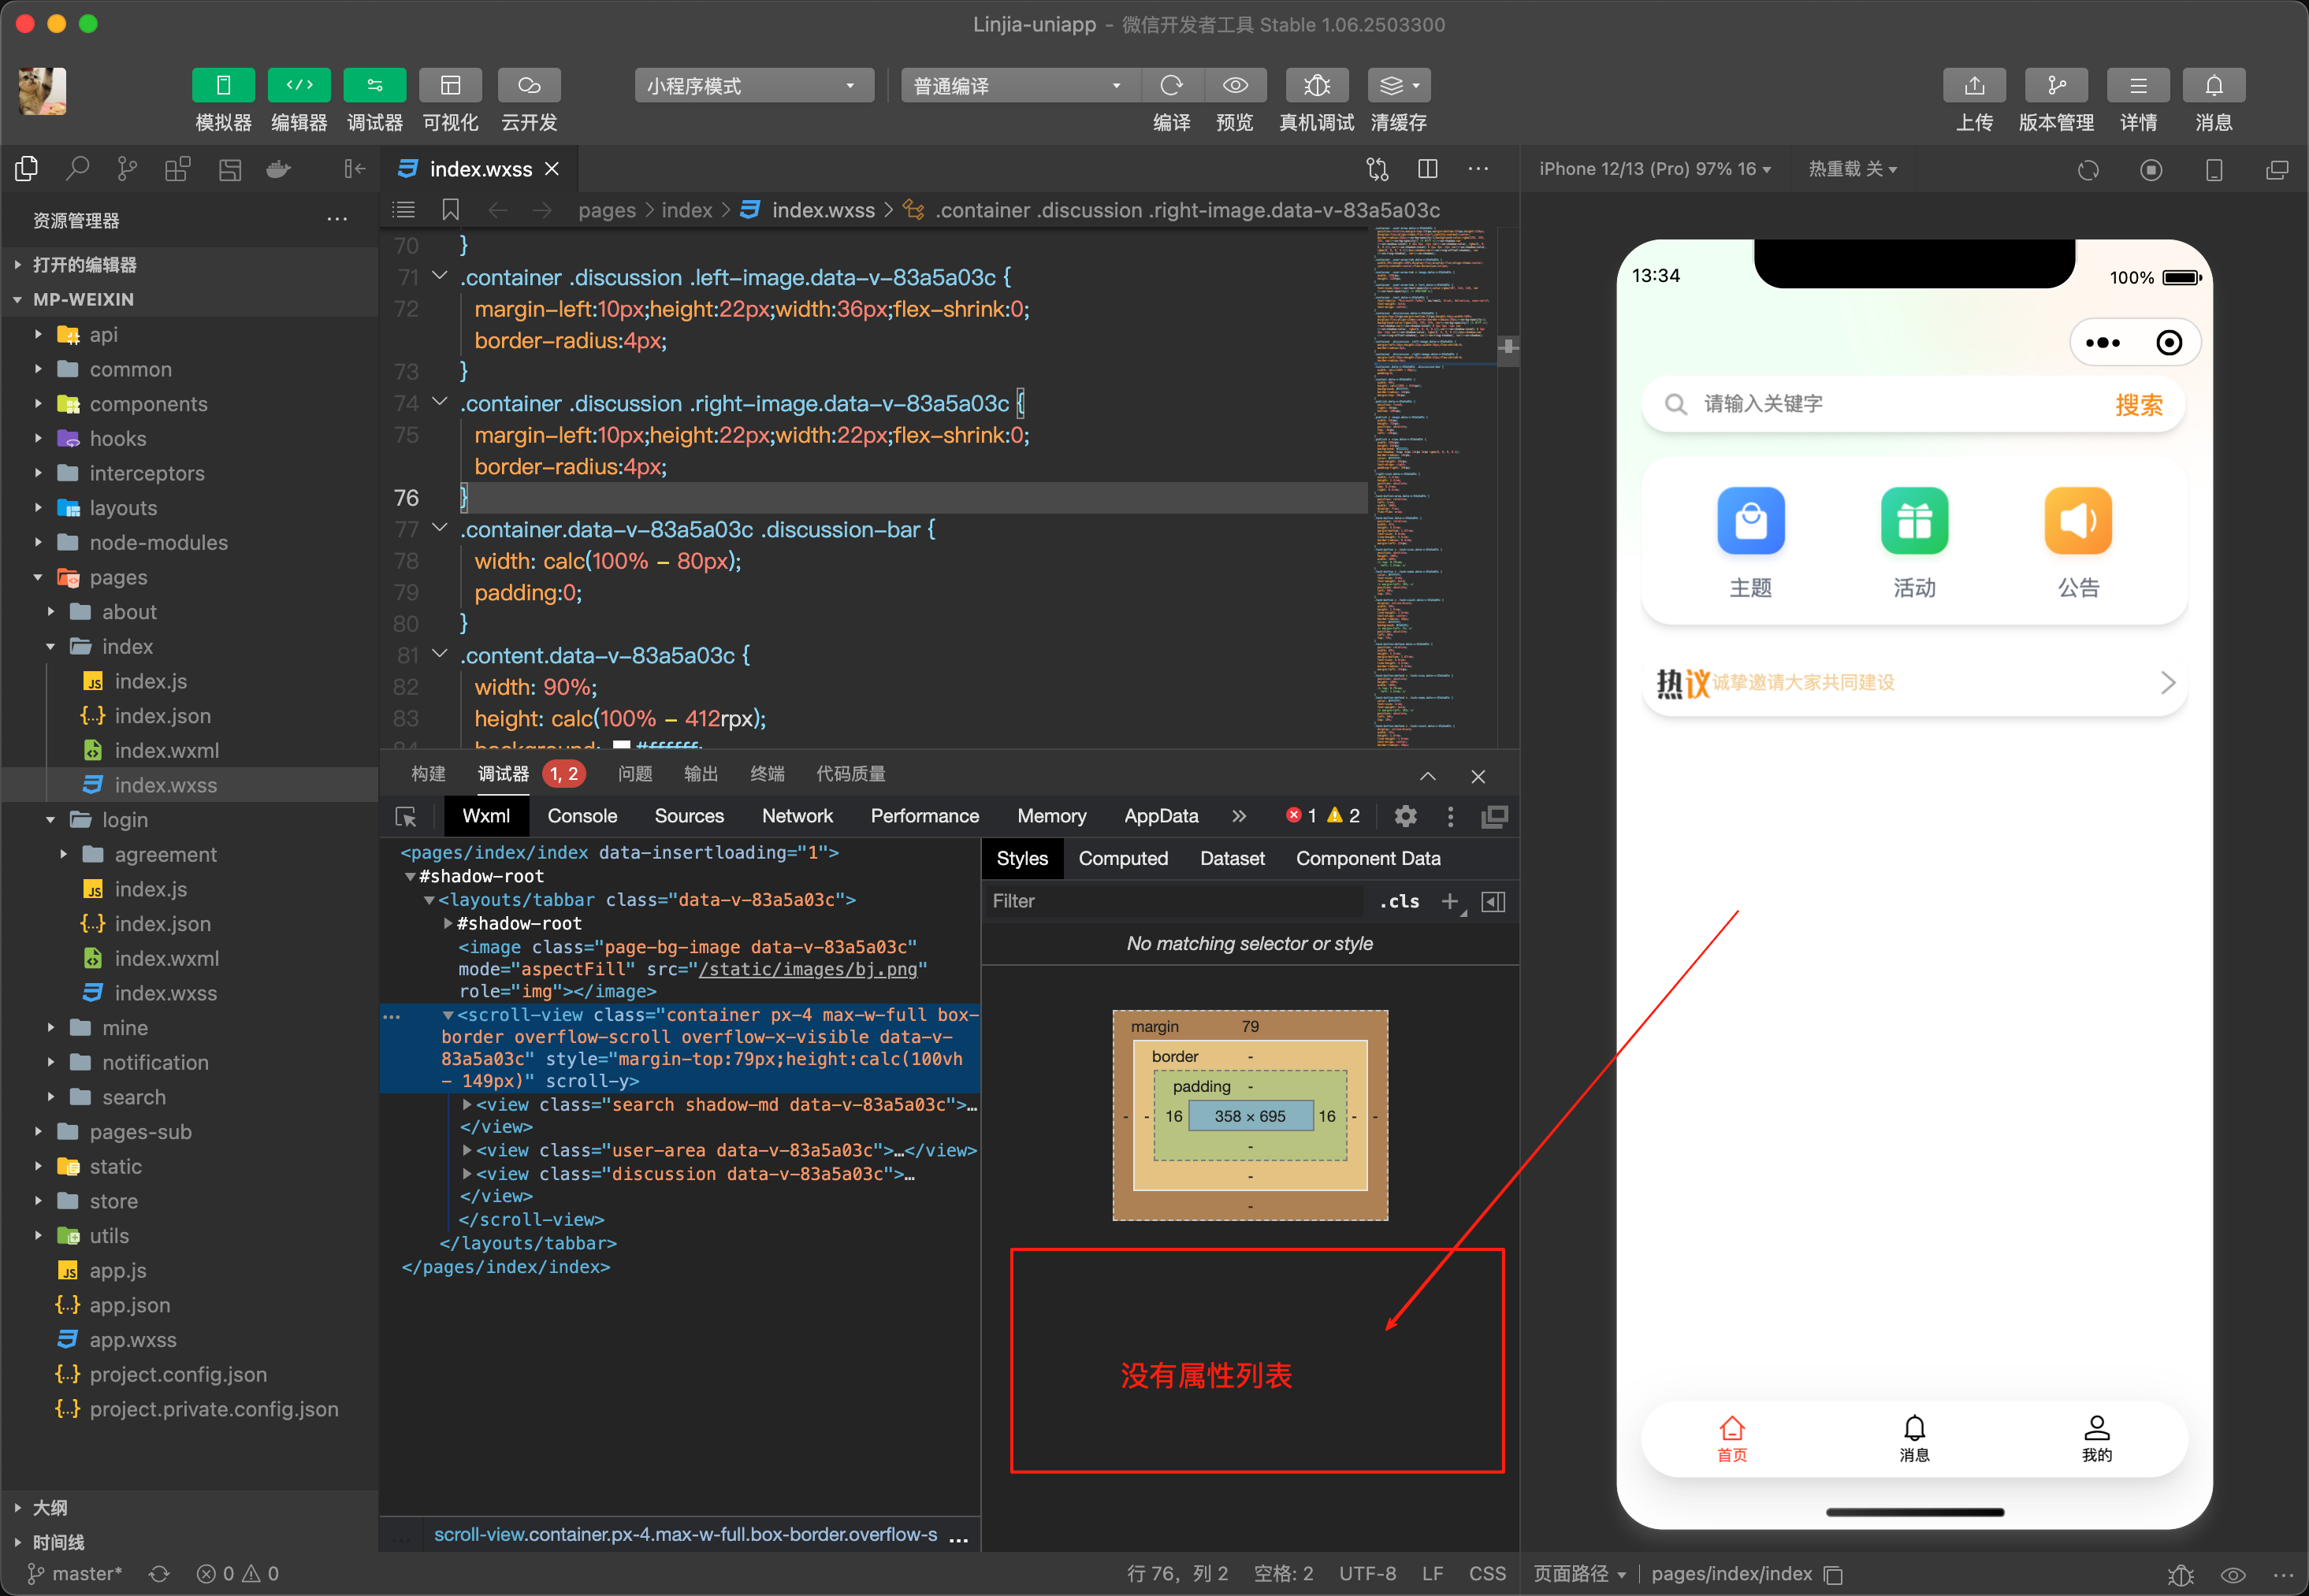Viewport: 2309px width, 1596px height.
Task: Open the iPhone 12/13 device dropdown
Action: (1653, 169)
